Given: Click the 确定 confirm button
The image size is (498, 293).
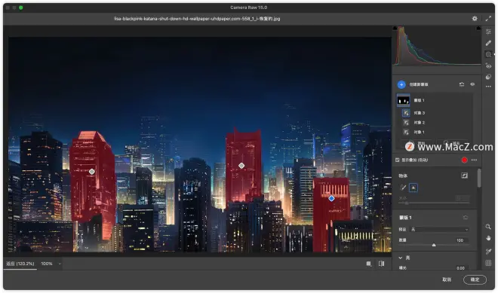Looking at the screenshot, I should [475, 279].
